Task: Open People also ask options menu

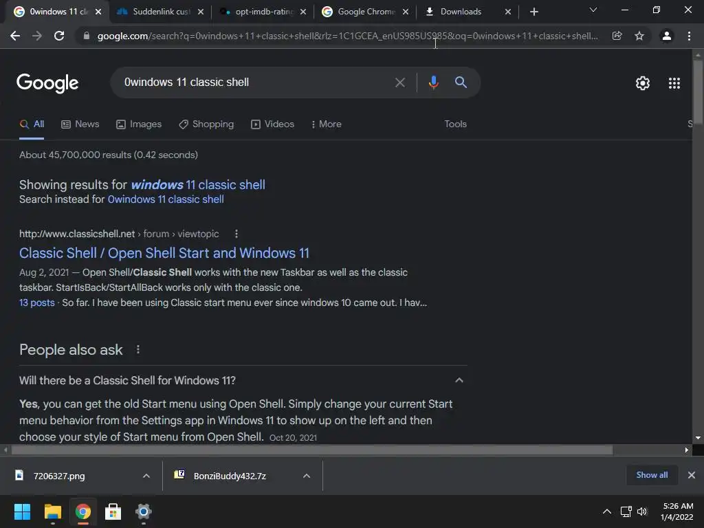Action: point(137,349)
